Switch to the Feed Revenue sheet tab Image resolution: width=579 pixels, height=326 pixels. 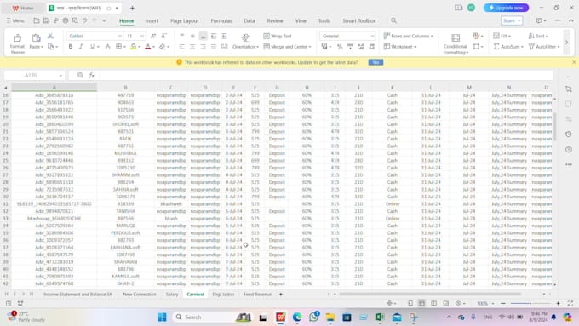pyautogui.click(x=258, y=295)
